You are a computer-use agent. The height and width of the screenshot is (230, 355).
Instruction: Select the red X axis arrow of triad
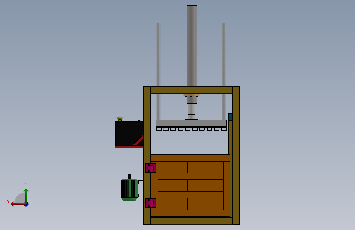18,204
